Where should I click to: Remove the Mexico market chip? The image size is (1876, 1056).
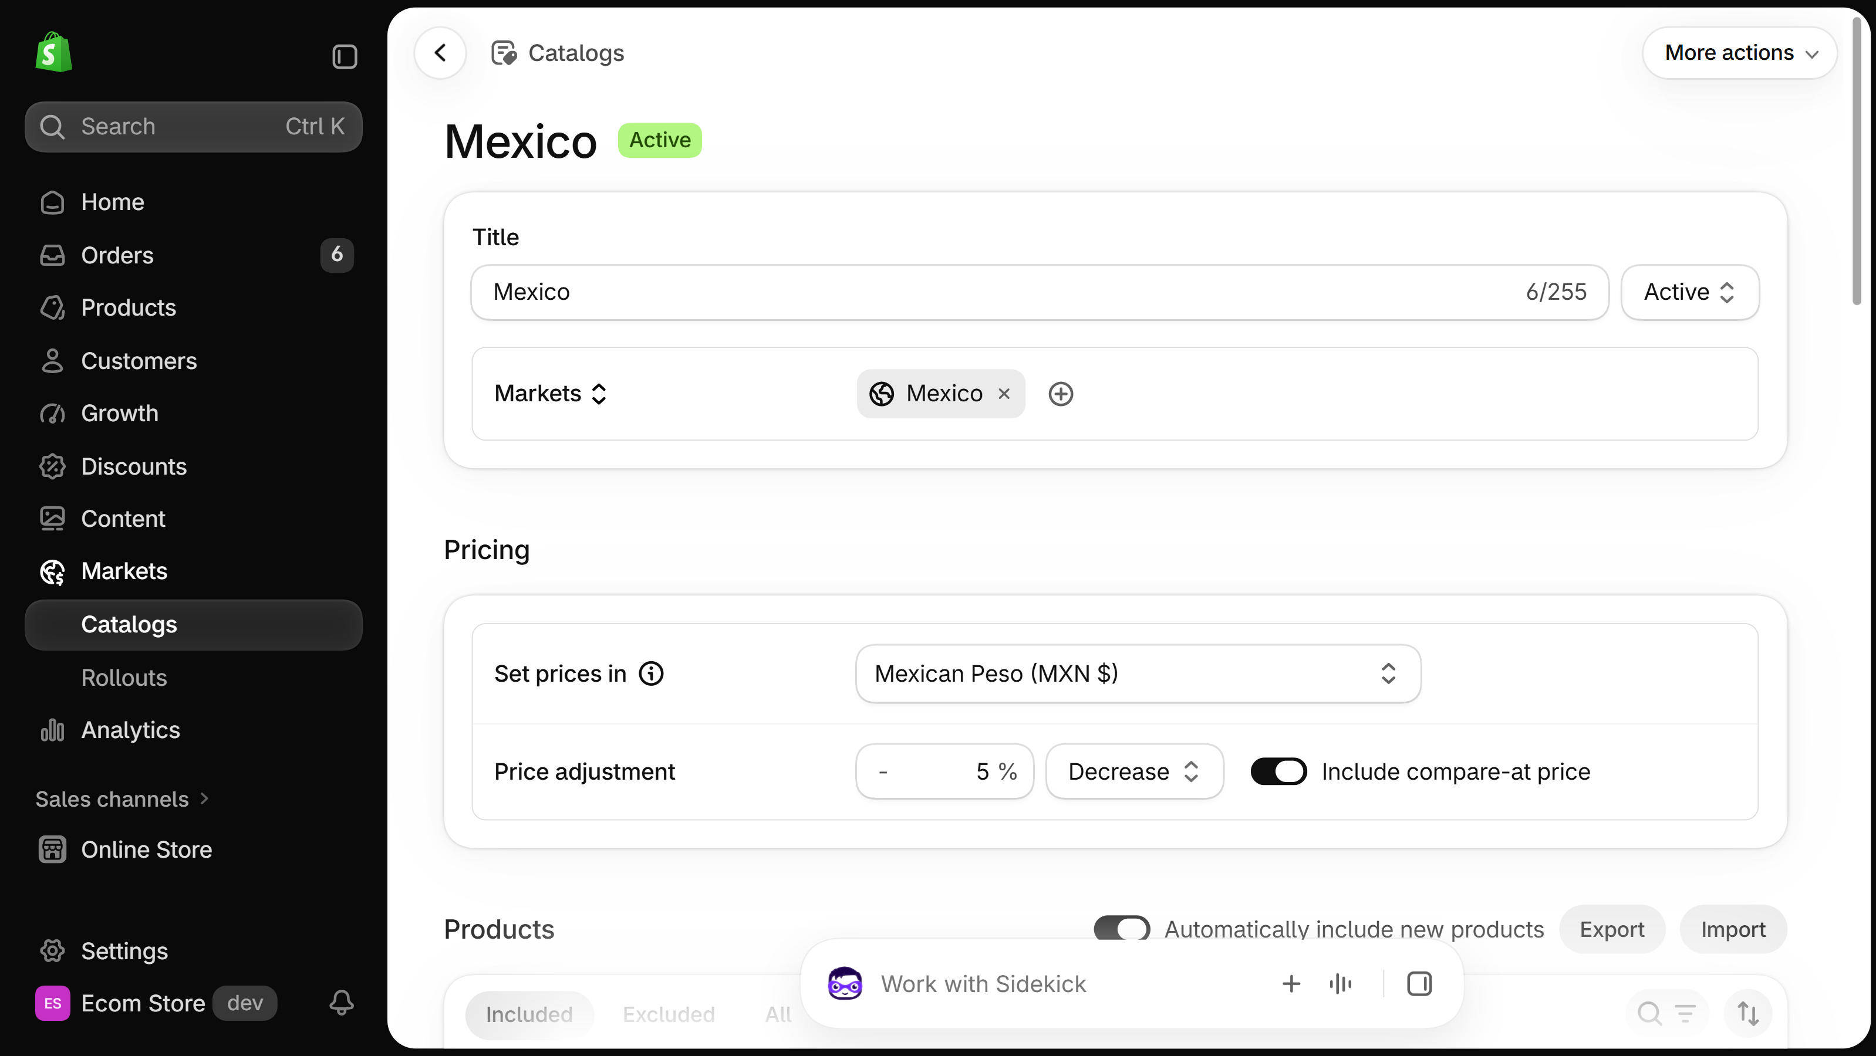1004,394
